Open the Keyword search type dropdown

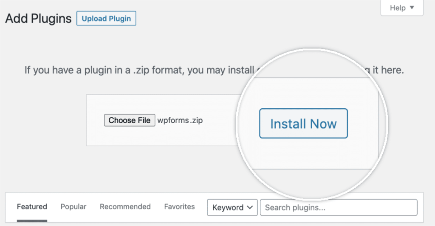coord(232,207)
